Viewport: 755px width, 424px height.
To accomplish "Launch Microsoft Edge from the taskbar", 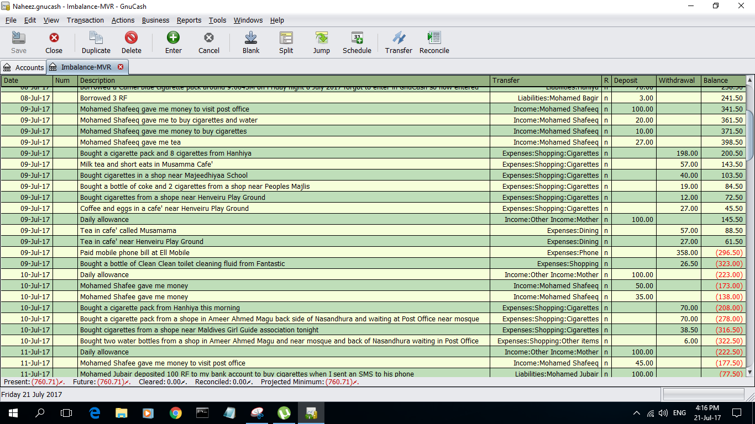I will point(95,412).
